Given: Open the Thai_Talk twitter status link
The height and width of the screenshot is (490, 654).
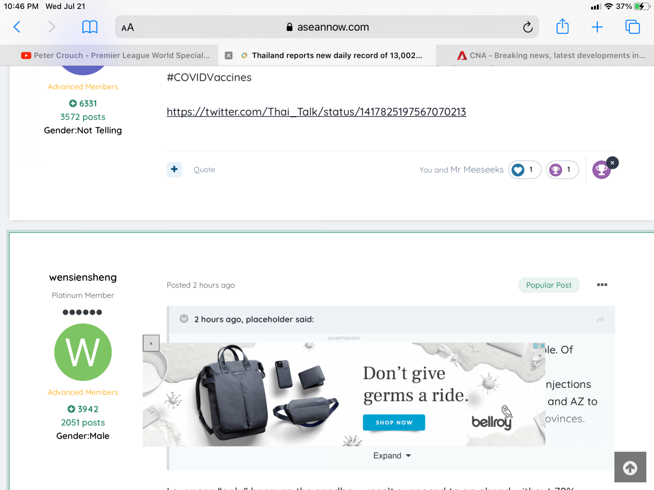Looking at the screenshot, I should point(316,112).
